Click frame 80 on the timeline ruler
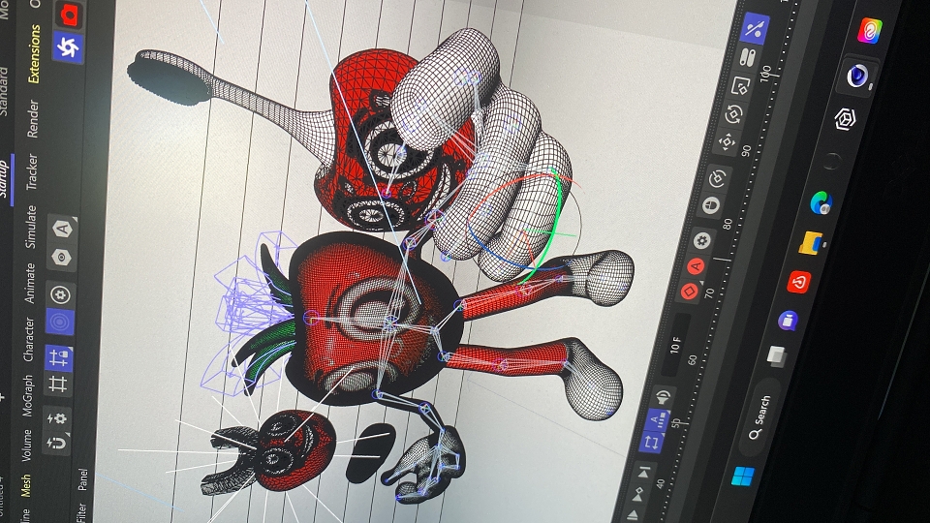930x523 pixels. tap(728, 224)
